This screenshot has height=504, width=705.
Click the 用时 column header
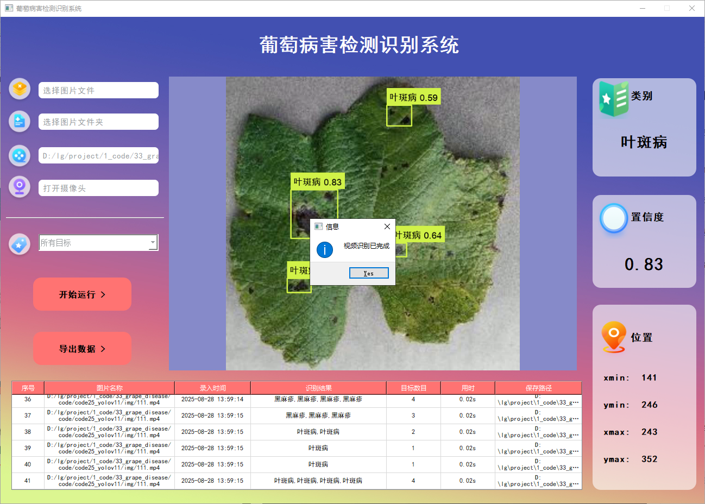click(468, 388)
